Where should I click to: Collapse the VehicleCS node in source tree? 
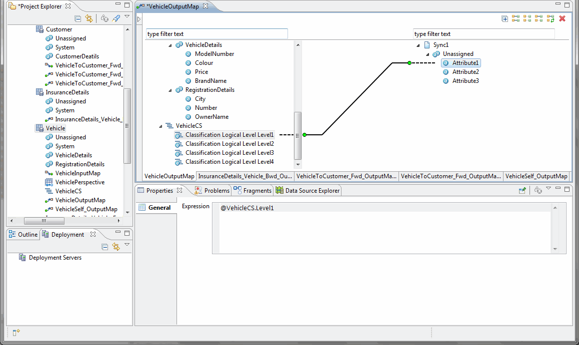(160, 126)
